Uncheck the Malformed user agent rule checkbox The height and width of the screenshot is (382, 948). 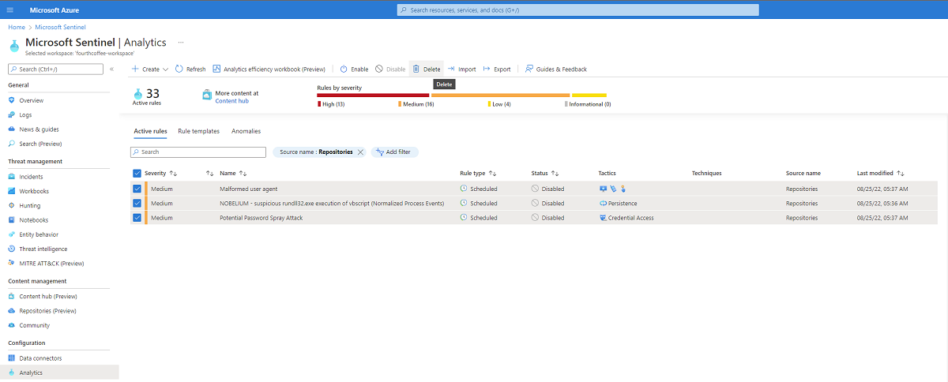coord(137,189)
